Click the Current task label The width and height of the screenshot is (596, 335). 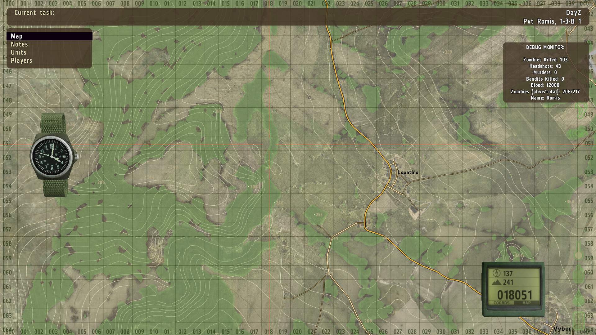(34, 13)
